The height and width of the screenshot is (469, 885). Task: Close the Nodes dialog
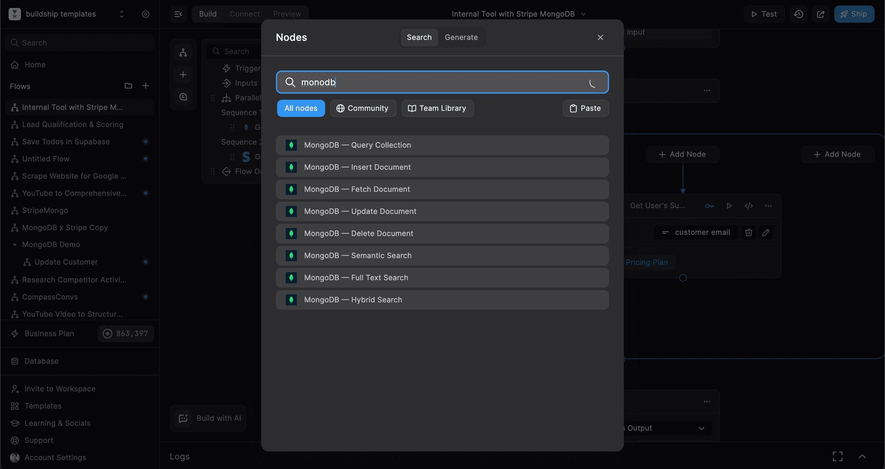click(x=600, y=37)
